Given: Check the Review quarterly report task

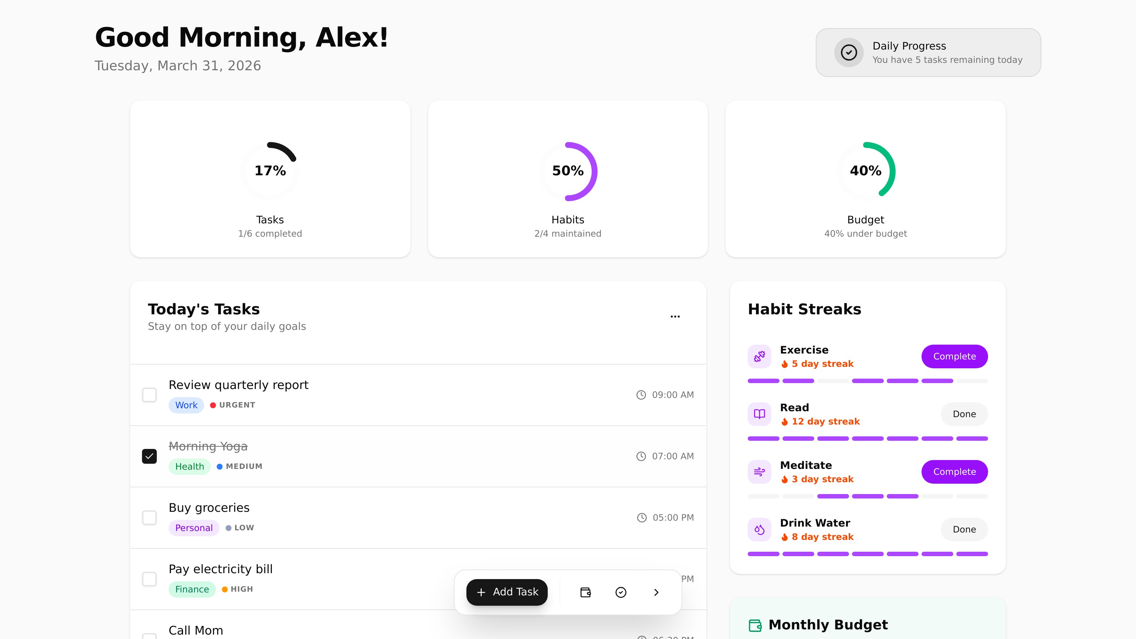Looking at the screenshot, I should [x=149, y=395].
